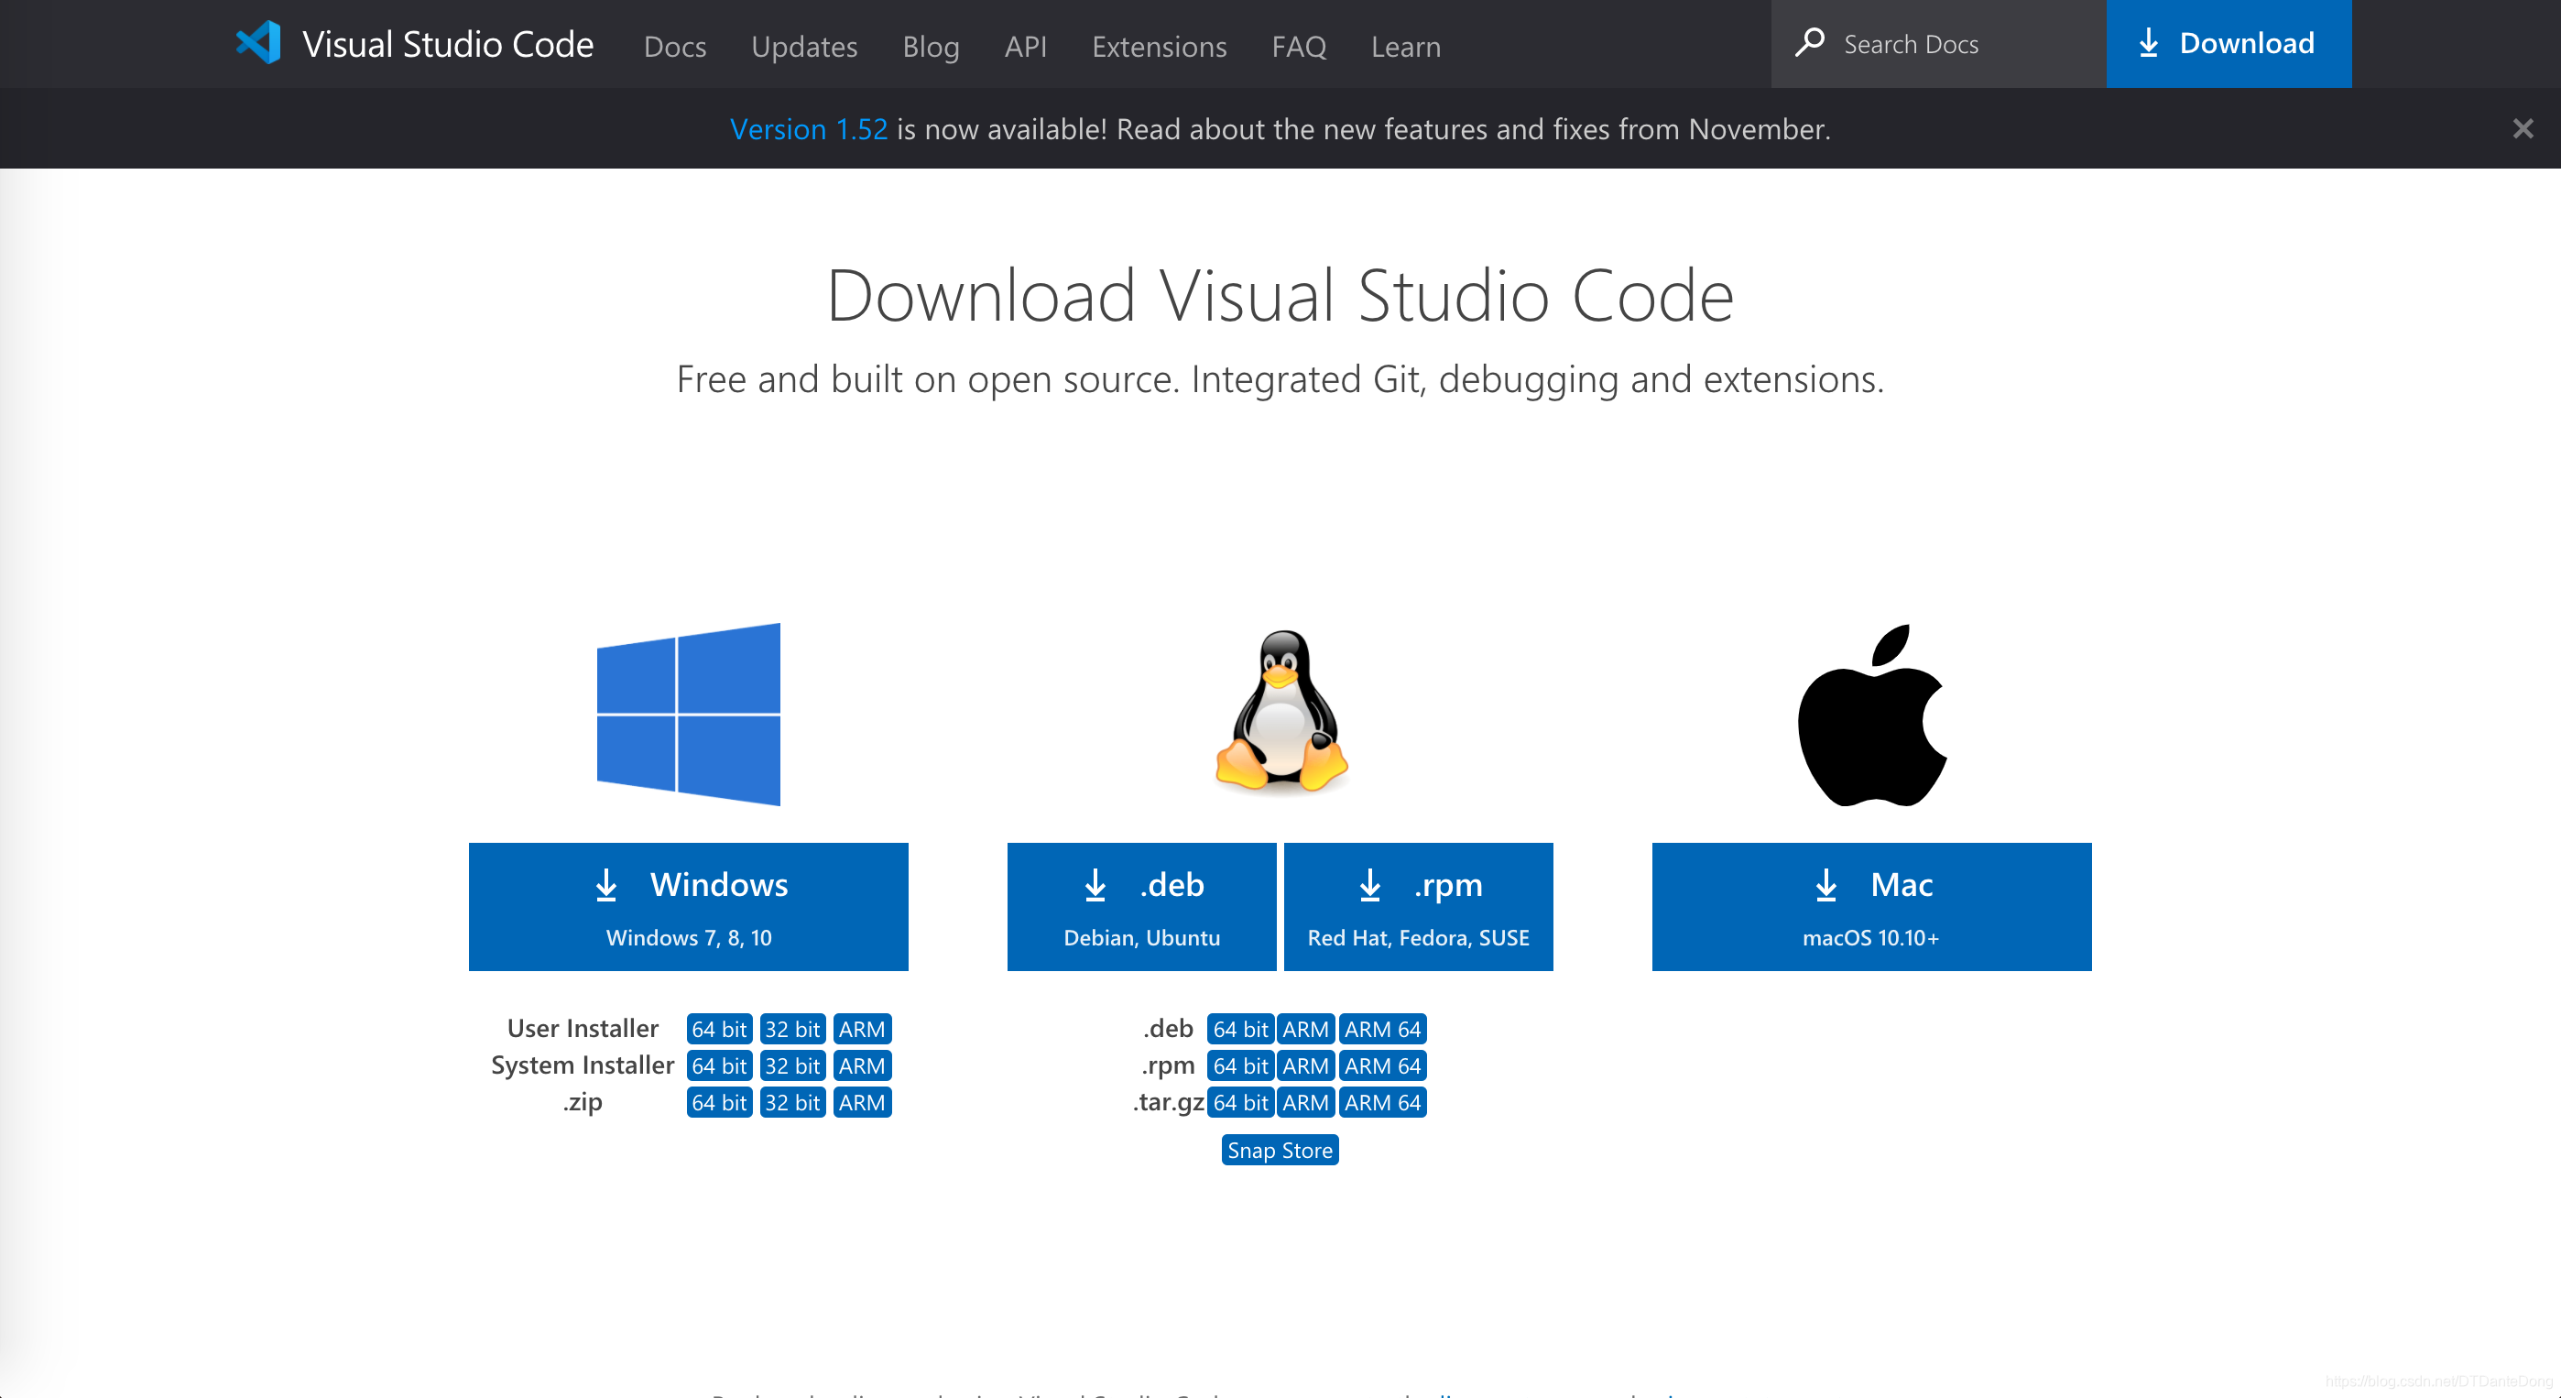Click the '.tar.gz' row label
The width and height of the screenshot is (2561, 1398).
click(1168, 1102)
